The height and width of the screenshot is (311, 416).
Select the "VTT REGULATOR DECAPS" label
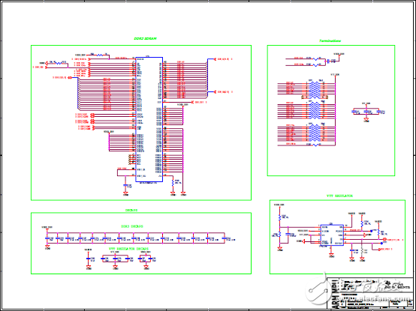tap(128, 249)
